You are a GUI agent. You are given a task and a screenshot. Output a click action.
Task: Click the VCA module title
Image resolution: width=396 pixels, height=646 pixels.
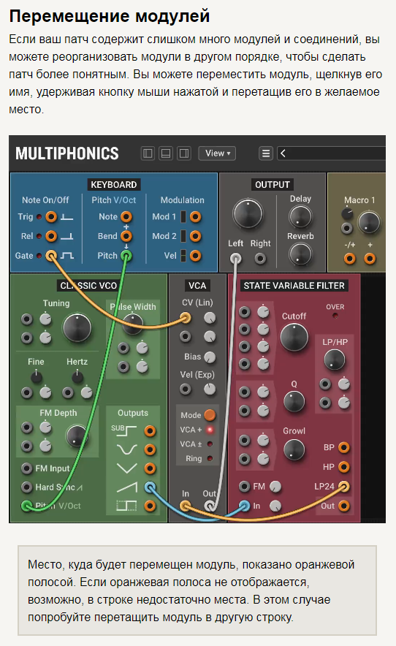click(x=197, y=286)
